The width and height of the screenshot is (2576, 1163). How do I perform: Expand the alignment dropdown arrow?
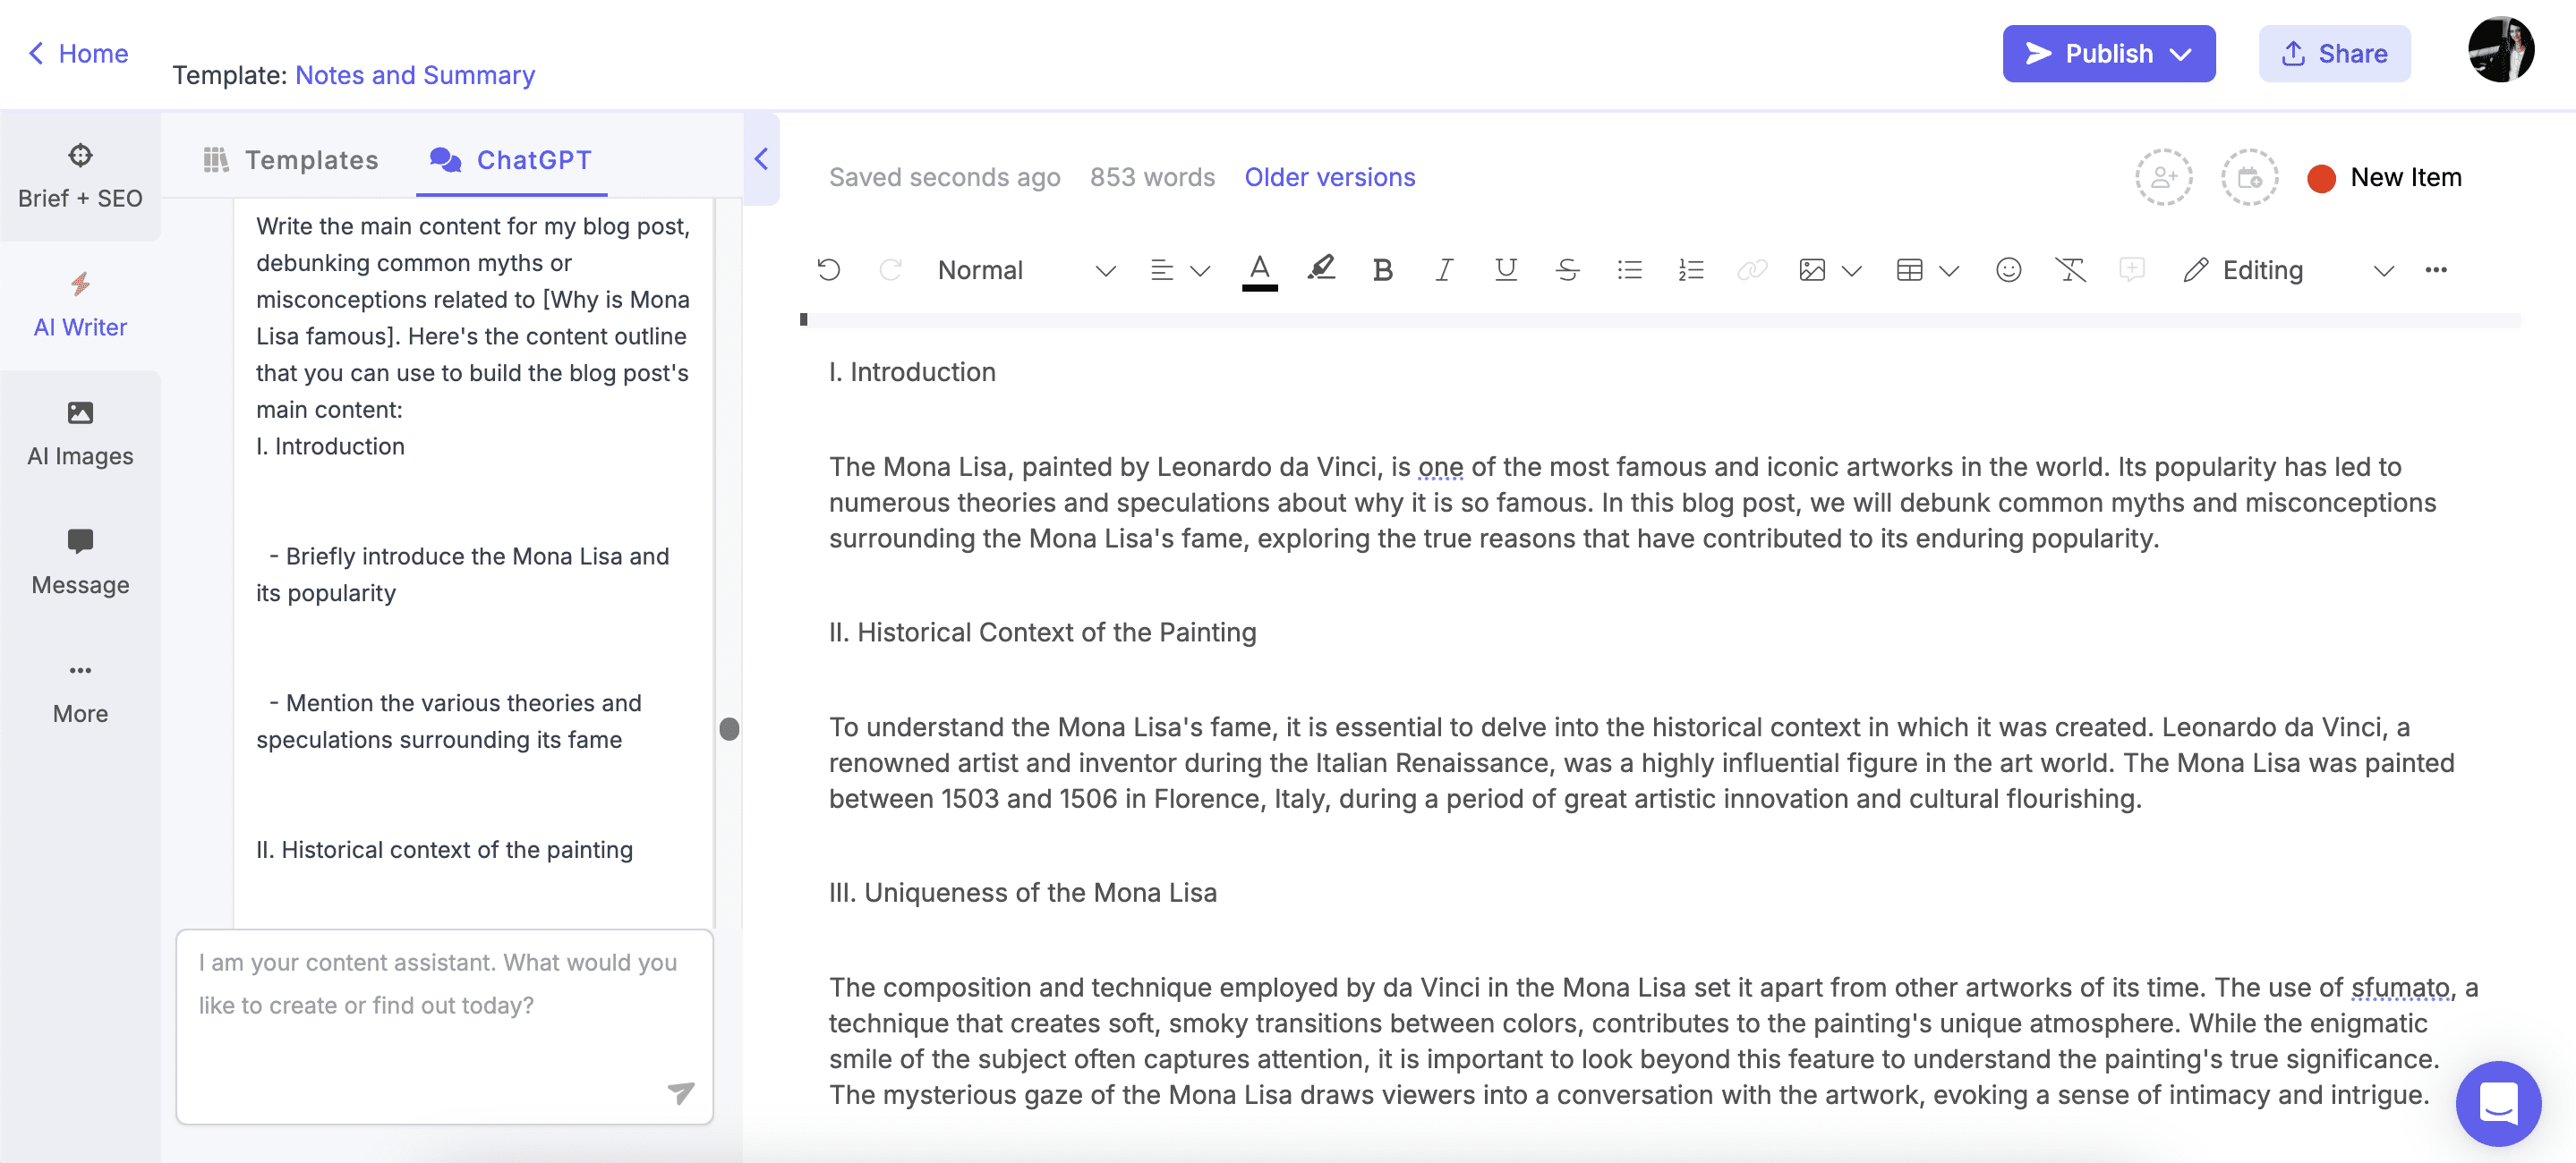coord(1200,271)
